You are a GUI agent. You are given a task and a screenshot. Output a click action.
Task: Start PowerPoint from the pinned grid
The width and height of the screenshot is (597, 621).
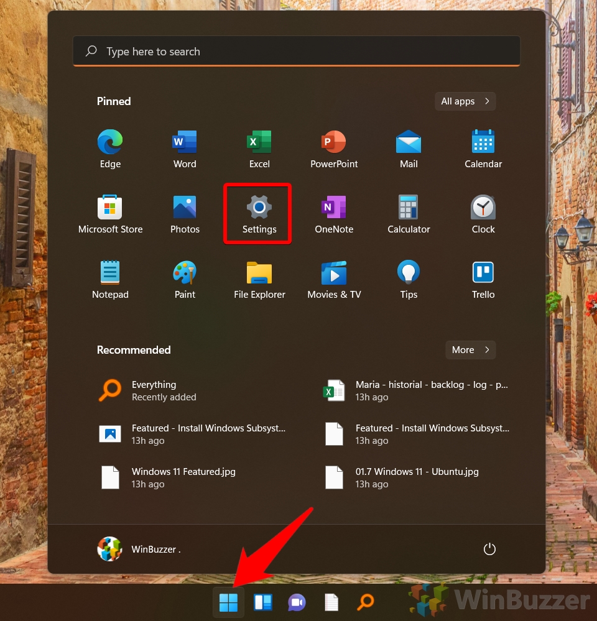point(334,149)
